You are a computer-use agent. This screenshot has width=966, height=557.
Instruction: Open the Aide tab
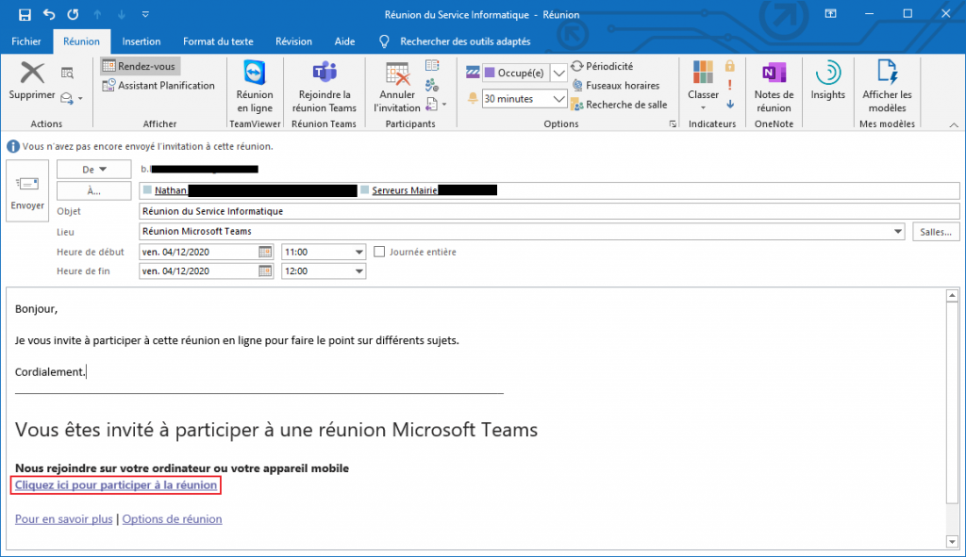pos(344,41)
